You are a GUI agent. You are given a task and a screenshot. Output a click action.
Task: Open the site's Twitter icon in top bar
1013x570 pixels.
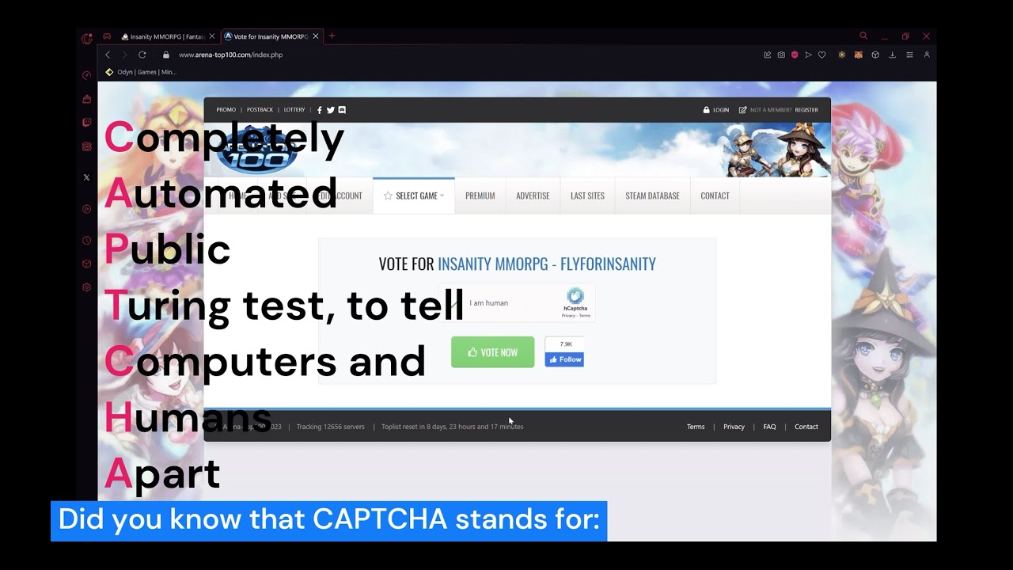coord(331,110)
